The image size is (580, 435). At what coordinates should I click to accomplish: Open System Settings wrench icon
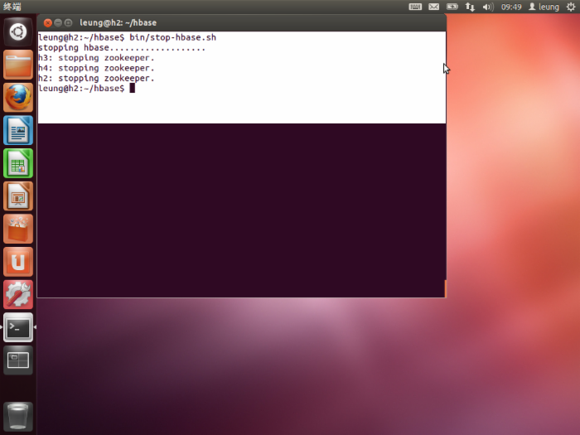[x=17, y=294]
